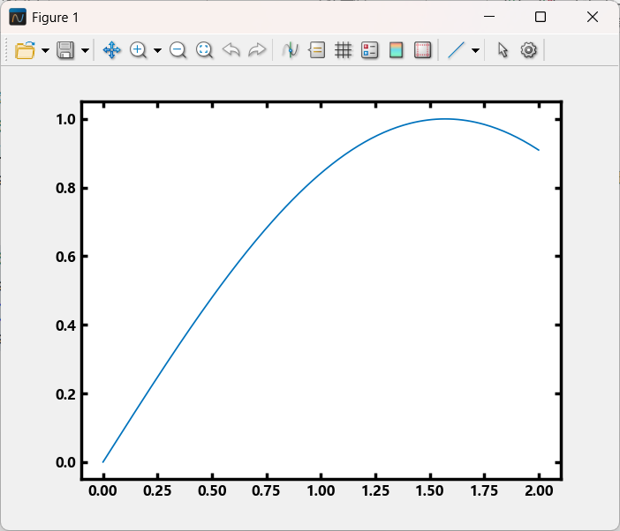This screenshot has width=620, height=531.
Task: Click the x-axis tick label 0.00
Action: (102, 490)
